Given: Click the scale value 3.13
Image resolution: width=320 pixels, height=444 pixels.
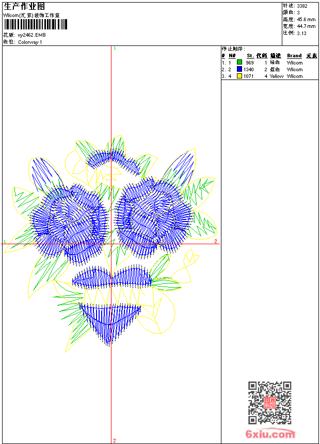Looking at the screenshot, I should pyautogui.click(x=301, y=33).
